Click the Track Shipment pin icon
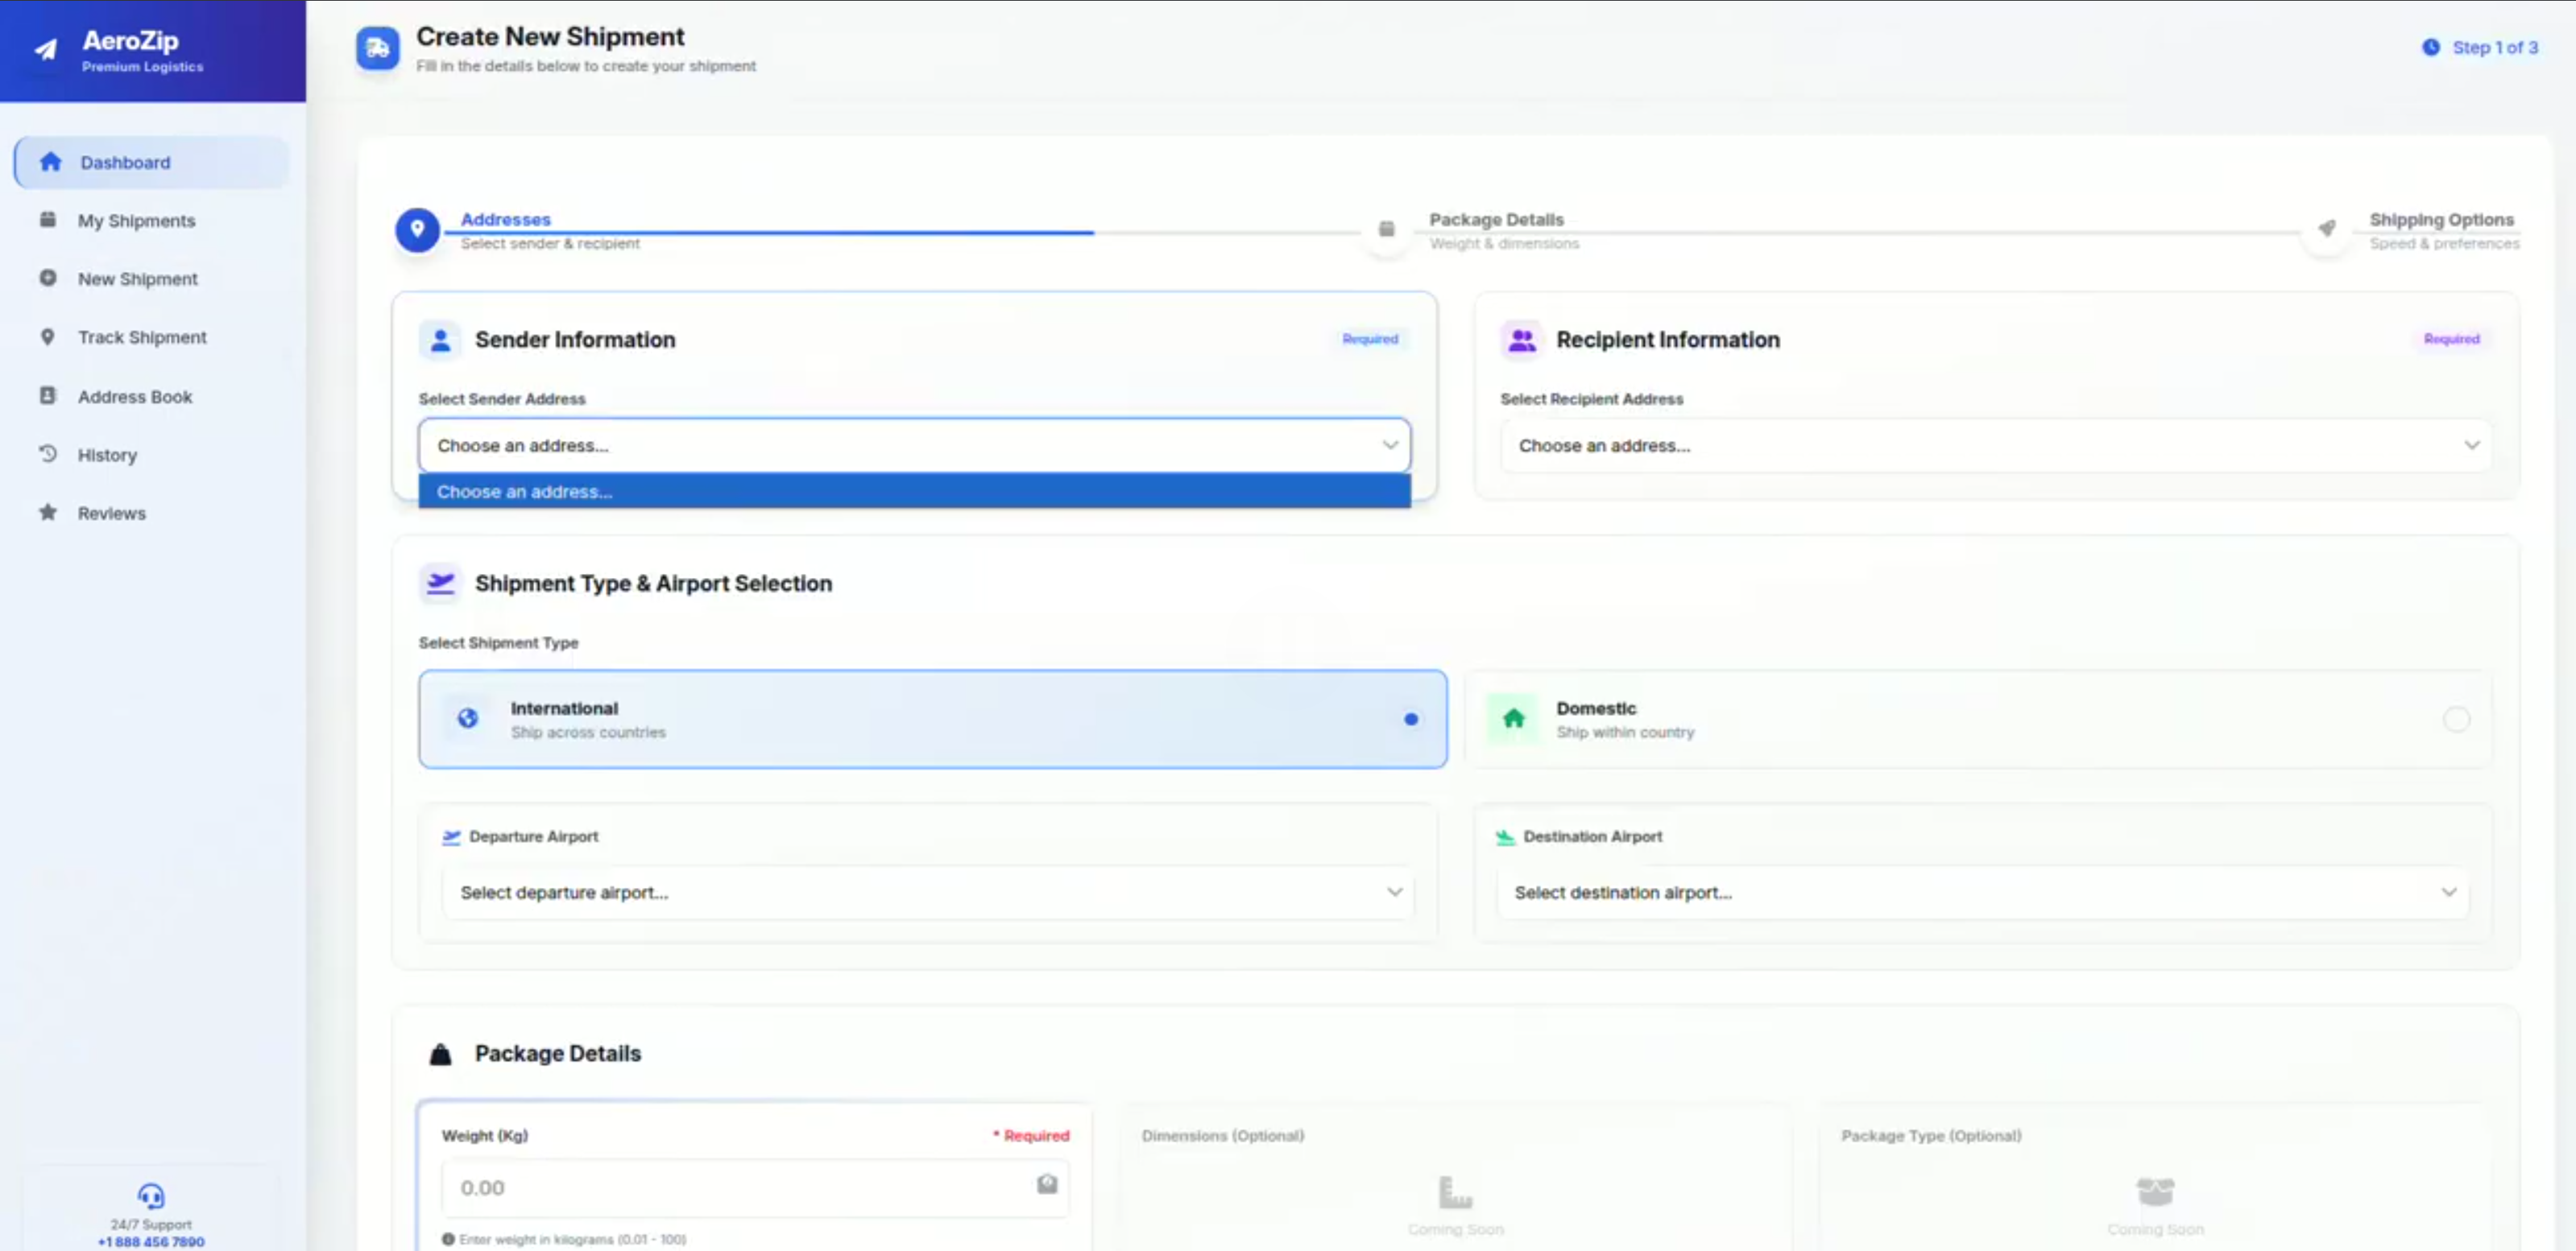 coord(47,336)
